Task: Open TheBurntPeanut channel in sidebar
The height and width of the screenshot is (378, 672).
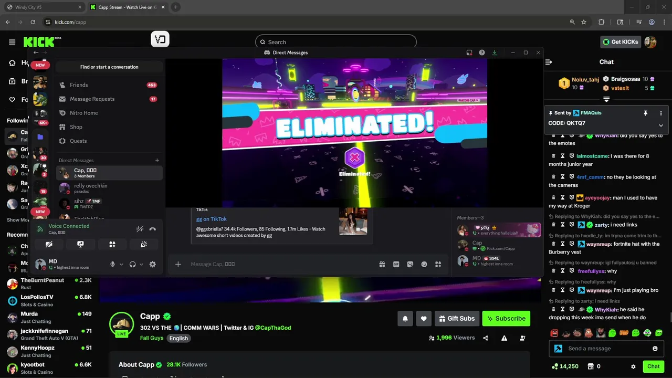Action: tap(49, 283)
